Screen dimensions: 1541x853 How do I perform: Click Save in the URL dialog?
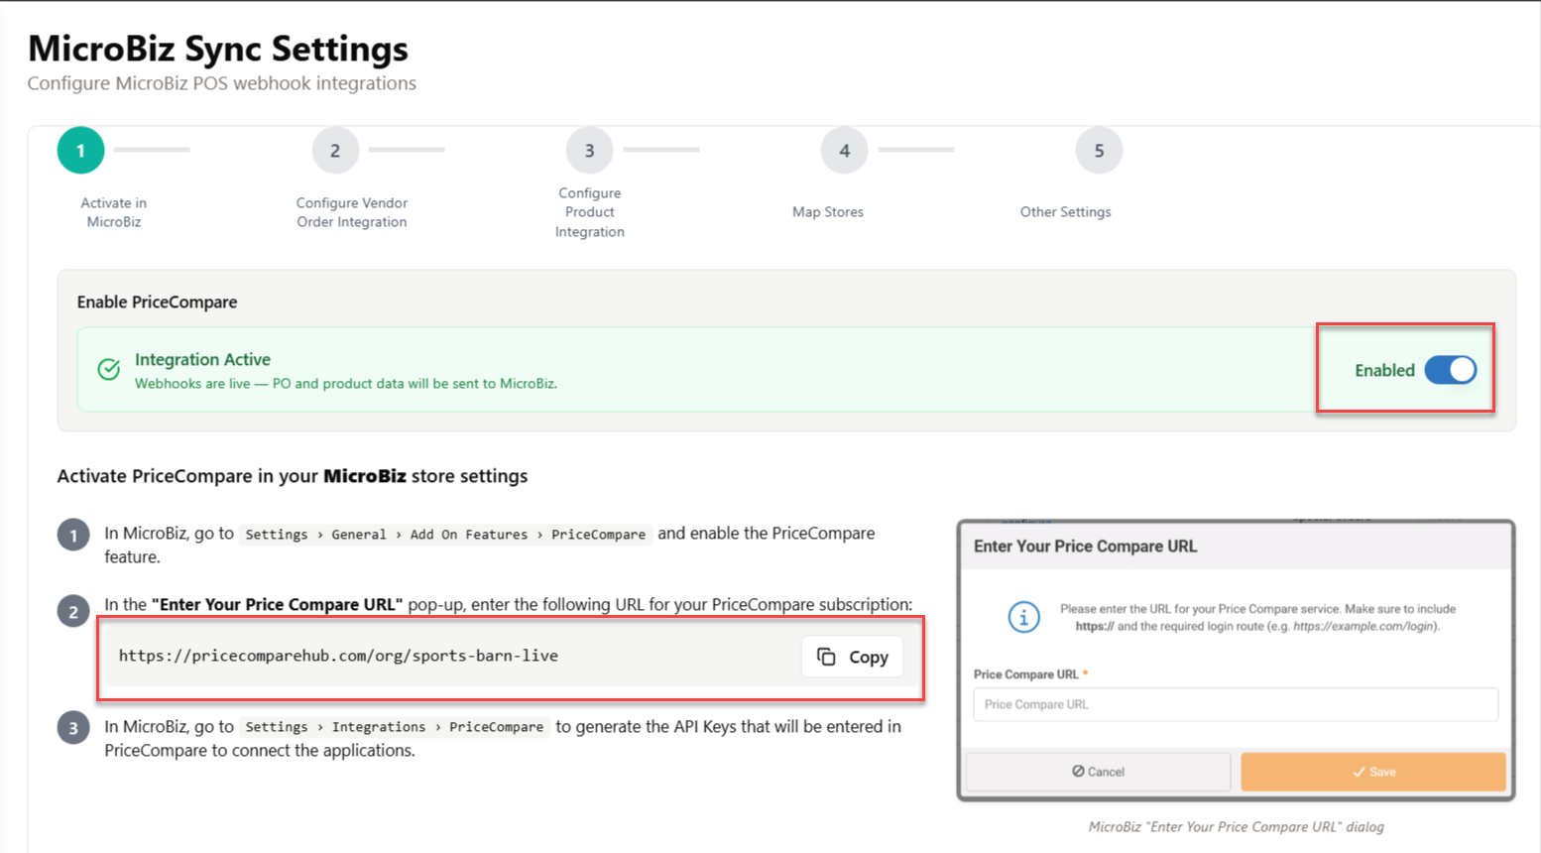[1373, 772]
